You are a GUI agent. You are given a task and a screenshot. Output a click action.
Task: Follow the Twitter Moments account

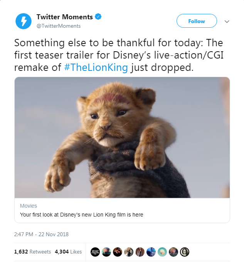click(196, 21)
